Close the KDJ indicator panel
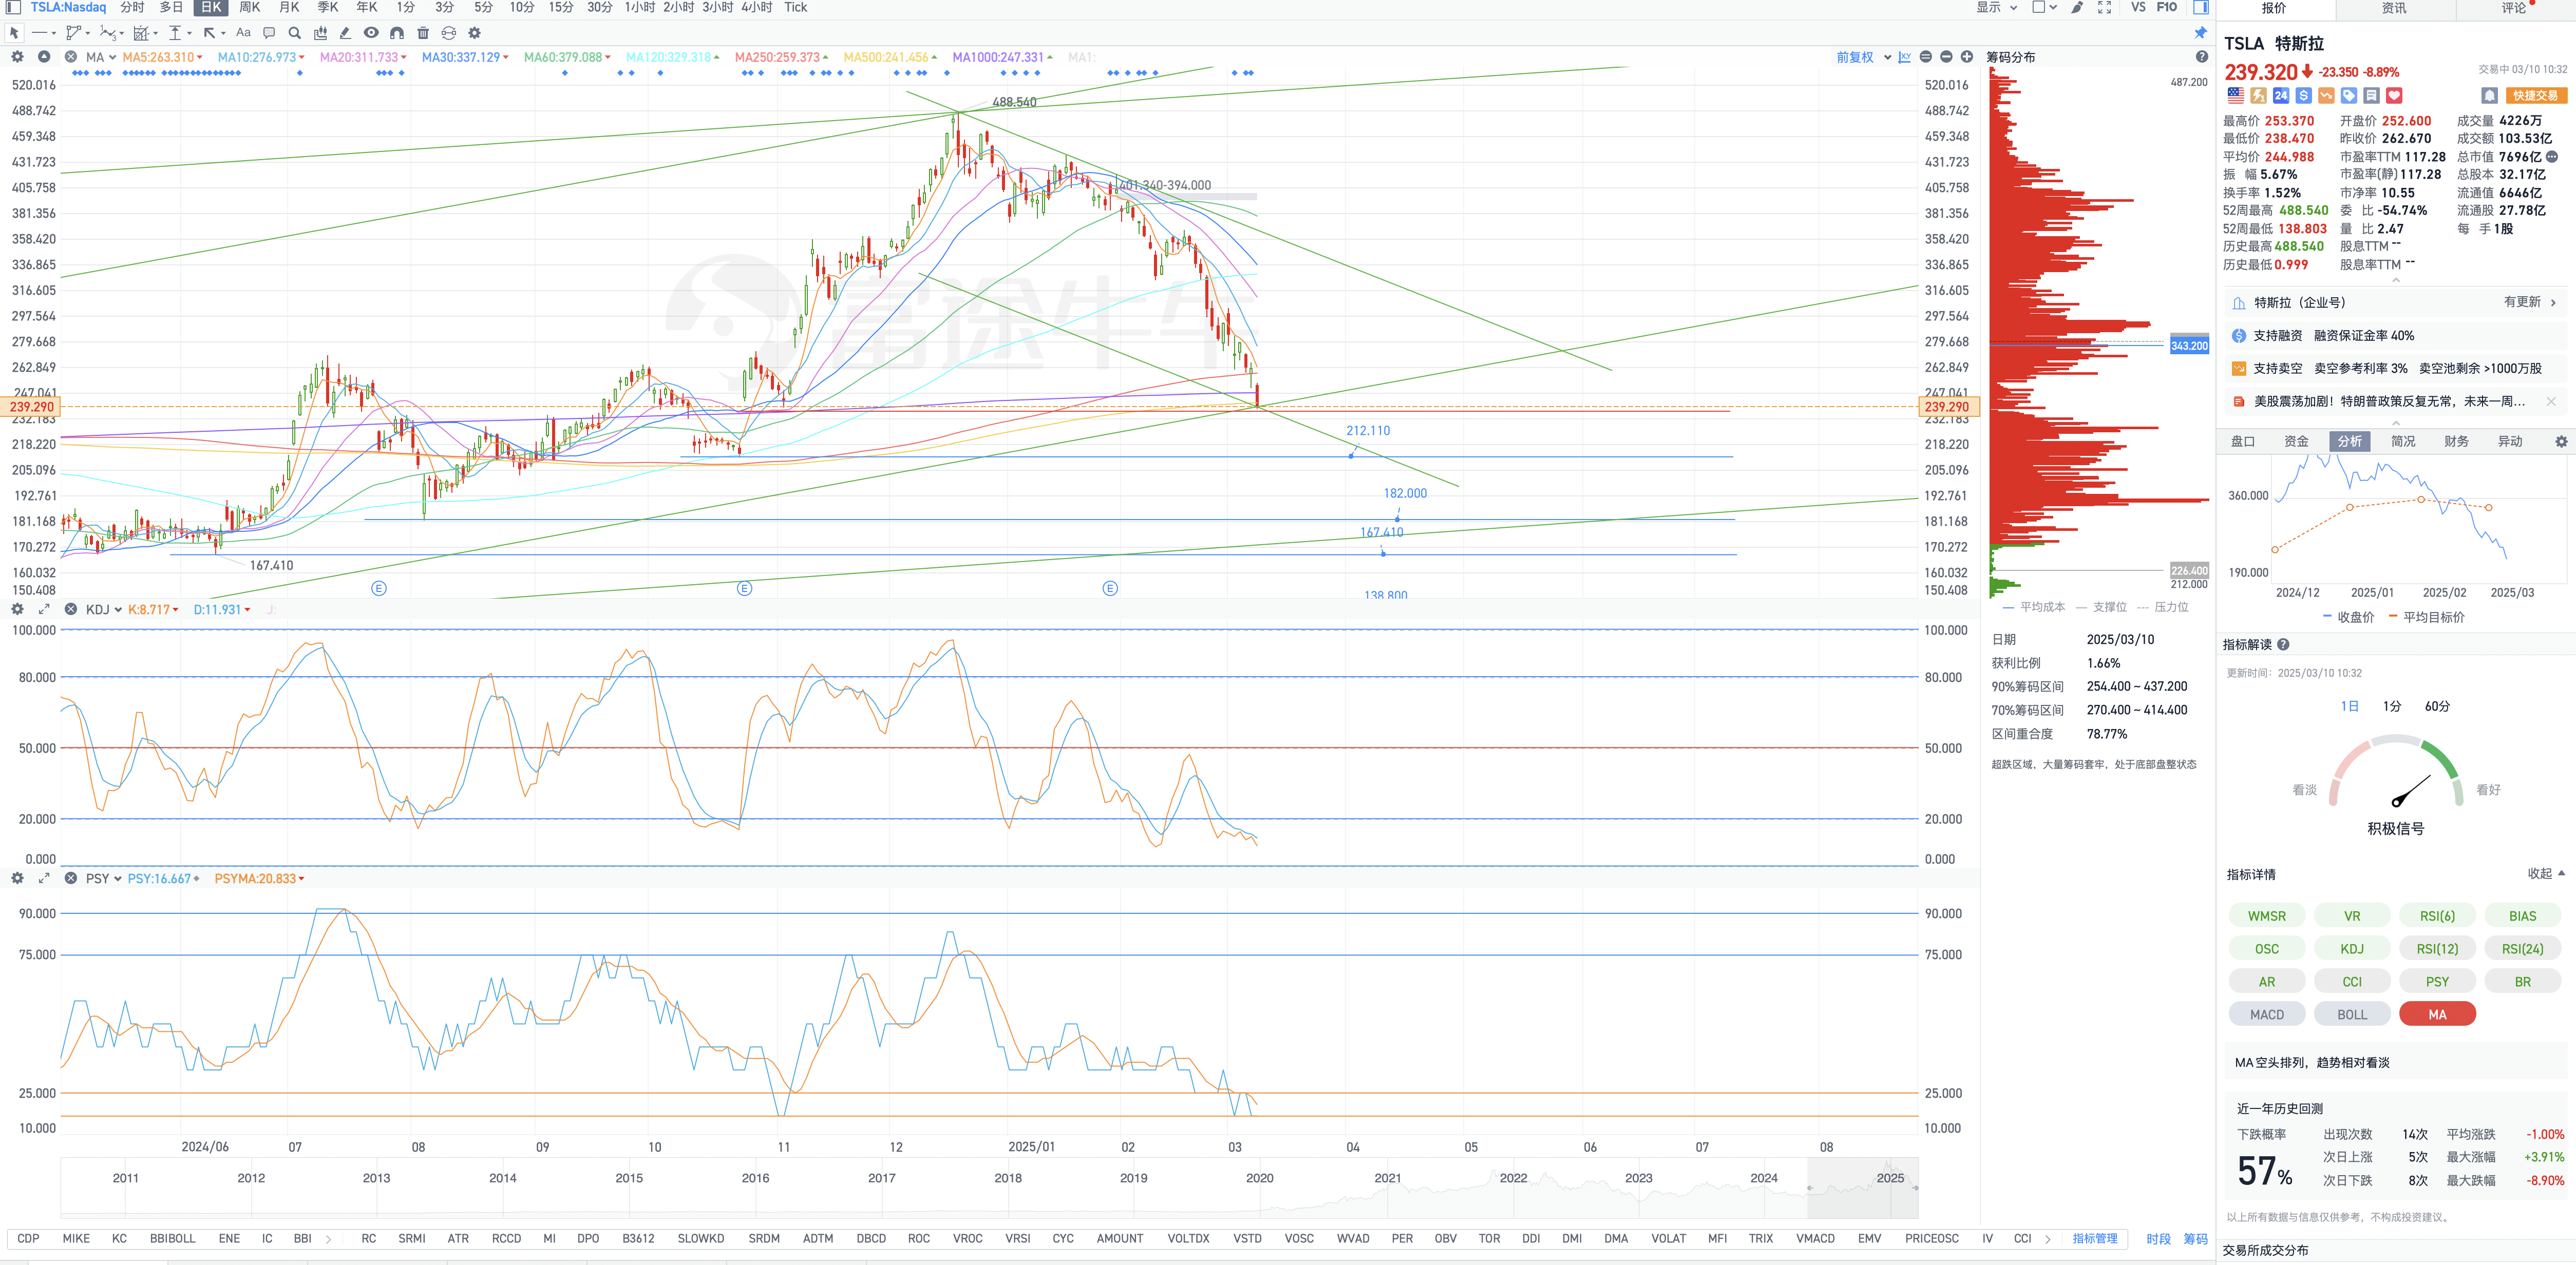The height and width of the screenshot is (1265, 2576). point(71,609)
